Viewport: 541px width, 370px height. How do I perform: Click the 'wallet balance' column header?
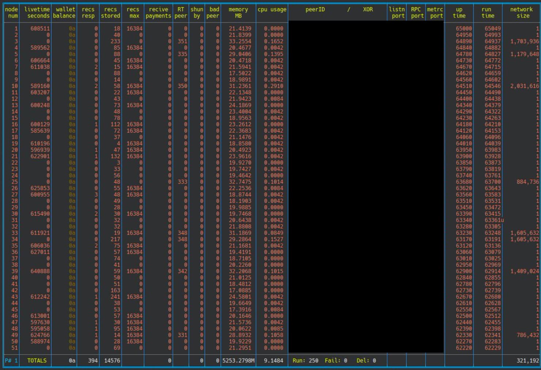coord(64,12)
